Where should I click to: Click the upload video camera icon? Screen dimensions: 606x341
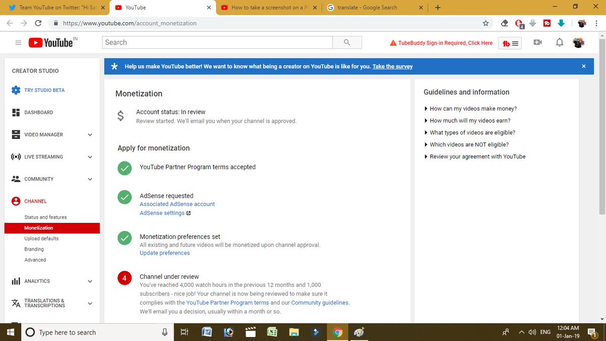click(538, 42)
